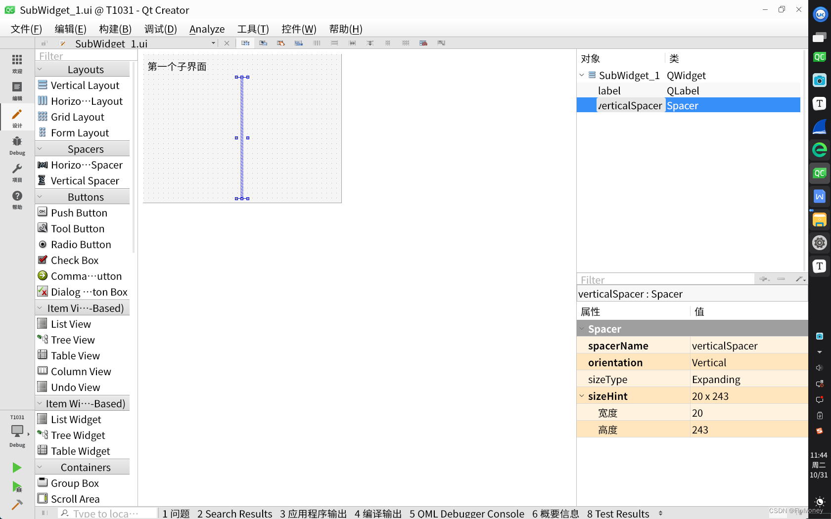Select Check Box from the widget box
Image resolution: width=831 pixels, height=519 pixels.
[74, 260]
